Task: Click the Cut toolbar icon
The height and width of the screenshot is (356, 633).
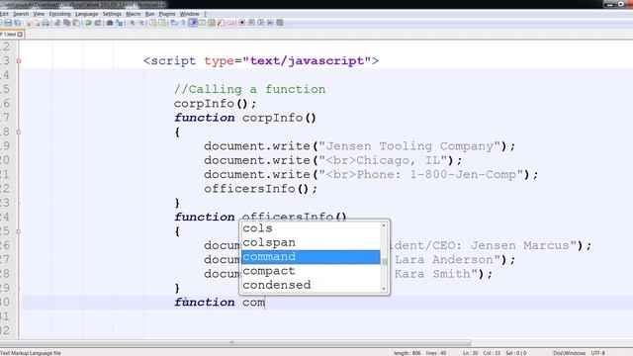Action: [x=57, y=23]
